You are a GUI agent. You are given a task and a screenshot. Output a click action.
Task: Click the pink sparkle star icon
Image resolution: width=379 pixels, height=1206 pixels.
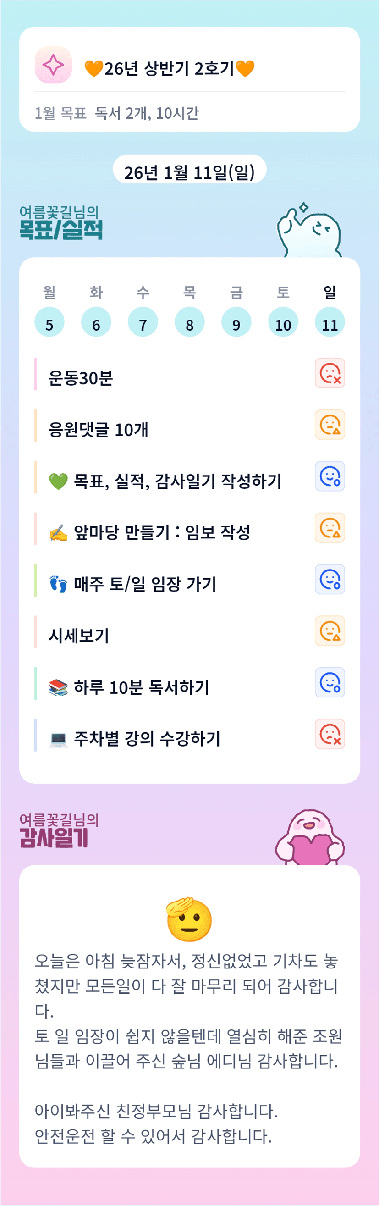click(x=53, y=65)
